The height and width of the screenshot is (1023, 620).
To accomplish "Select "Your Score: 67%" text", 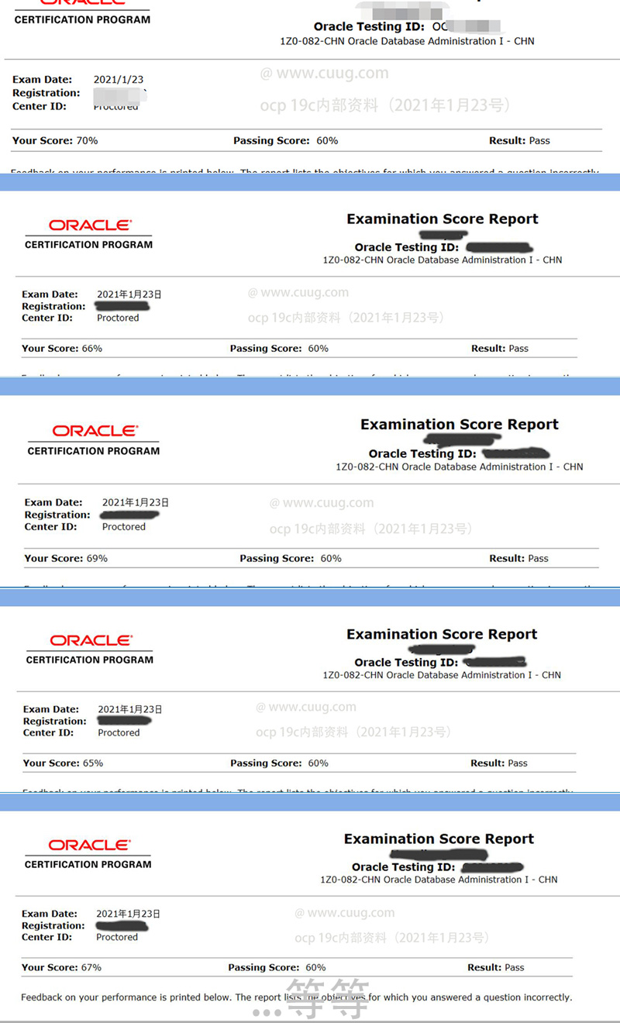I will (x=61, y=967).
